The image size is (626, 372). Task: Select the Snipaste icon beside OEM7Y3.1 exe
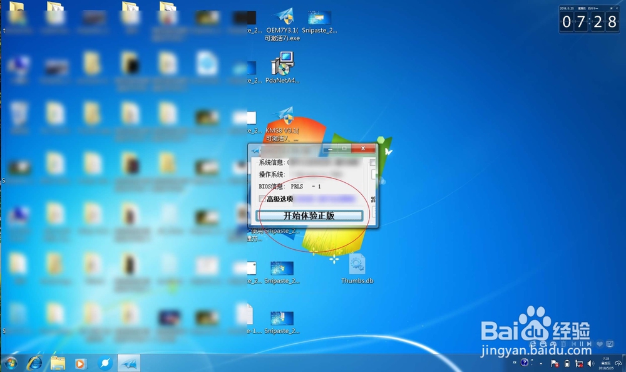point(319,21)
